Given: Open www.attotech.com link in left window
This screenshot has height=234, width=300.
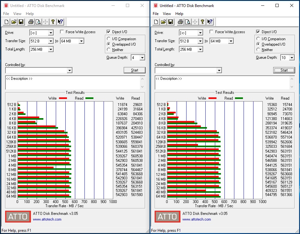Looking at the screenshot, I should (47, 219).
